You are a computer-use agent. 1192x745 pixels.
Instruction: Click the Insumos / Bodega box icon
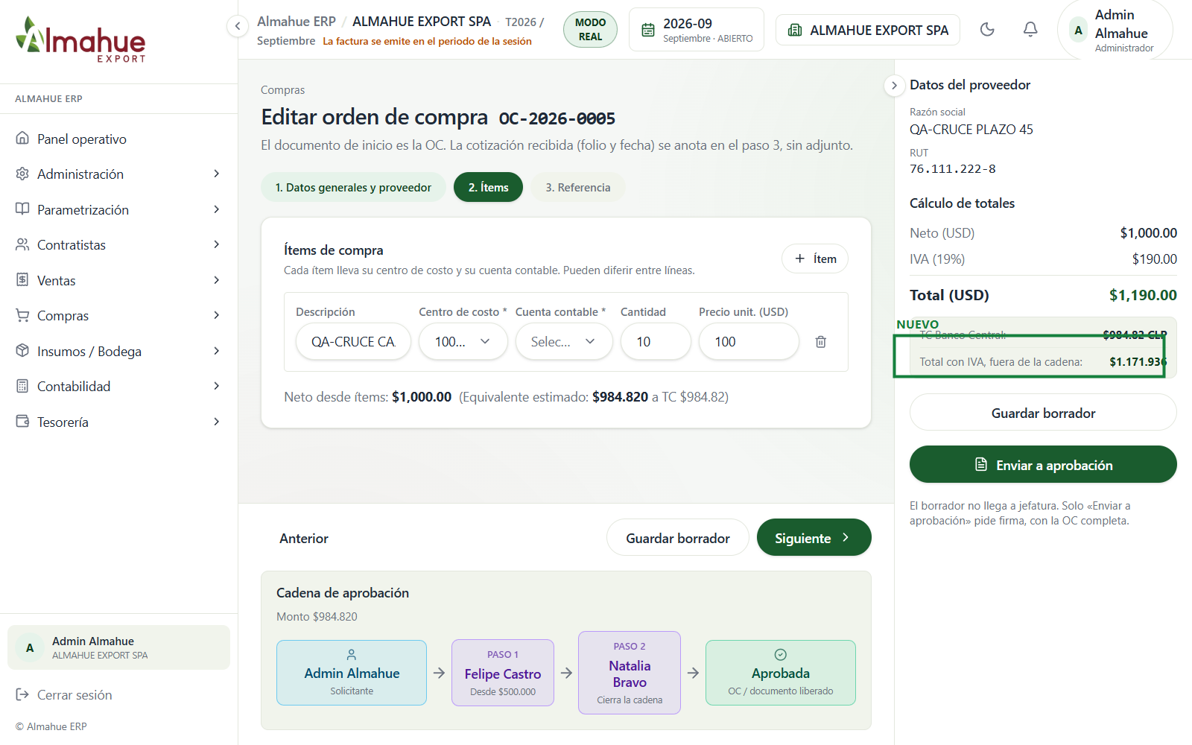coord(22,351)
